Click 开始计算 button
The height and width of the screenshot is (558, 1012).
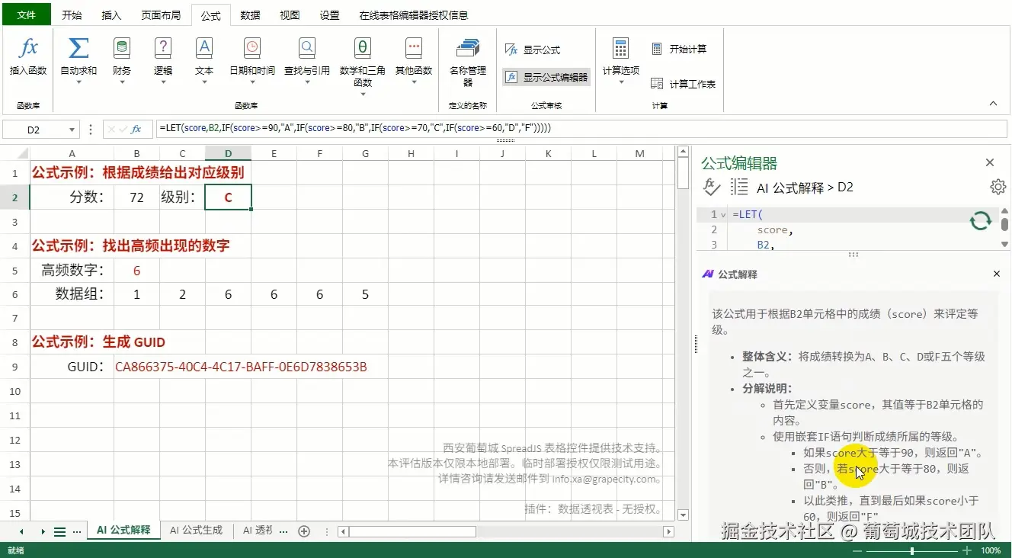(x=680, y=49)
